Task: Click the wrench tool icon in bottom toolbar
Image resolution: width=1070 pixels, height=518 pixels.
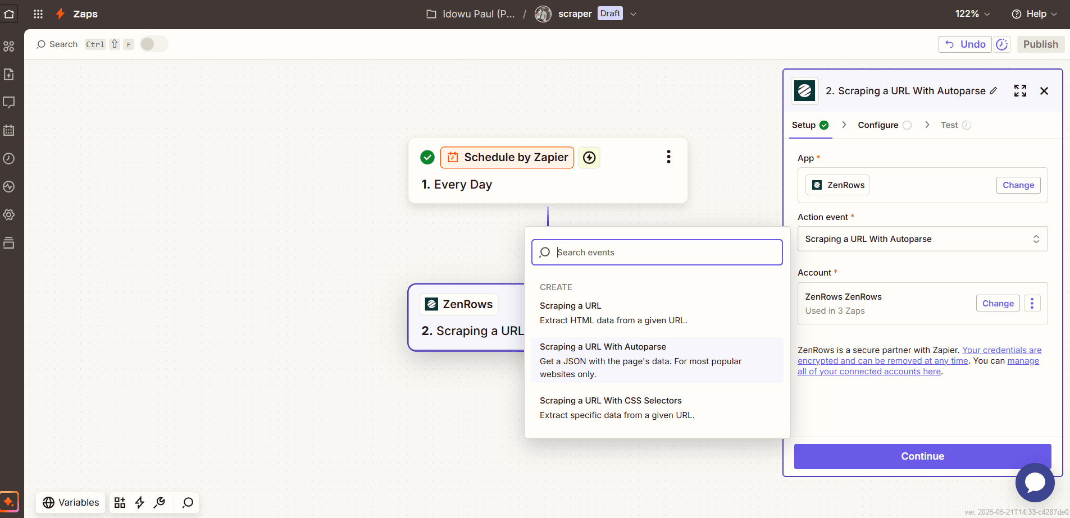Action: click(160, 502)
